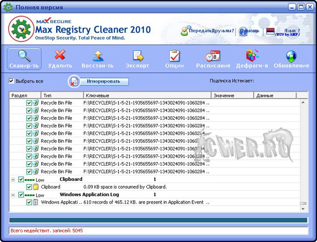This screenshot has width=317, height=242.
Task: Sort by the Ключевые column header
Action: [147, 96]
